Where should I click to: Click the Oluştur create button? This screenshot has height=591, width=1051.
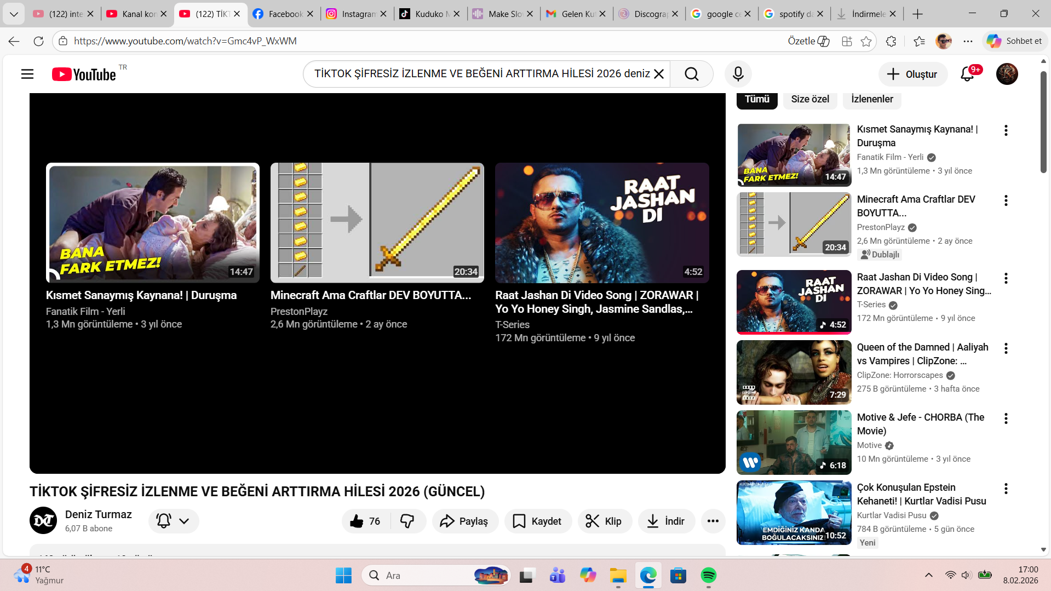pos(912,74)
